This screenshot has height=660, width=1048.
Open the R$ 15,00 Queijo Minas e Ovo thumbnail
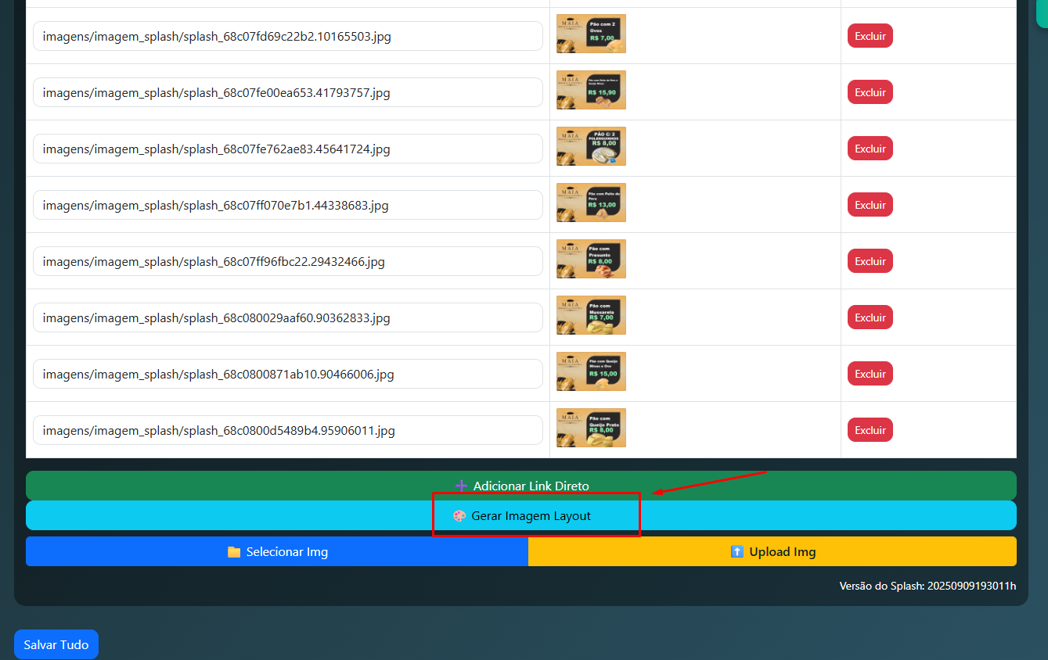591,371
